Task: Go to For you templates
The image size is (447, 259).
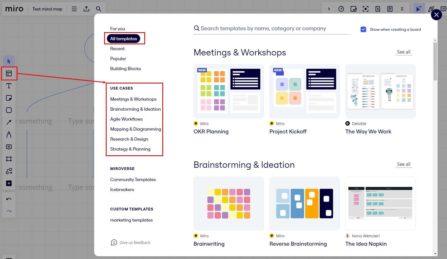Action: (117, 29)
